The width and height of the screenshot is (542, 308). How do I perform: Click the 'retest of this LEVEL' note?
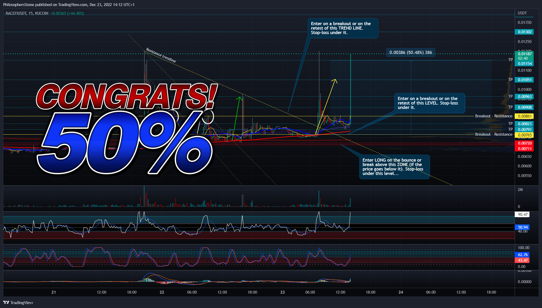pyautogui.click(x=430, y=103)
